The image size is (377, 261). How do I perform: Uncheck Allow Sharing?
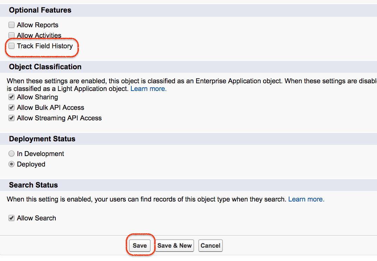[x=11, y=97]
